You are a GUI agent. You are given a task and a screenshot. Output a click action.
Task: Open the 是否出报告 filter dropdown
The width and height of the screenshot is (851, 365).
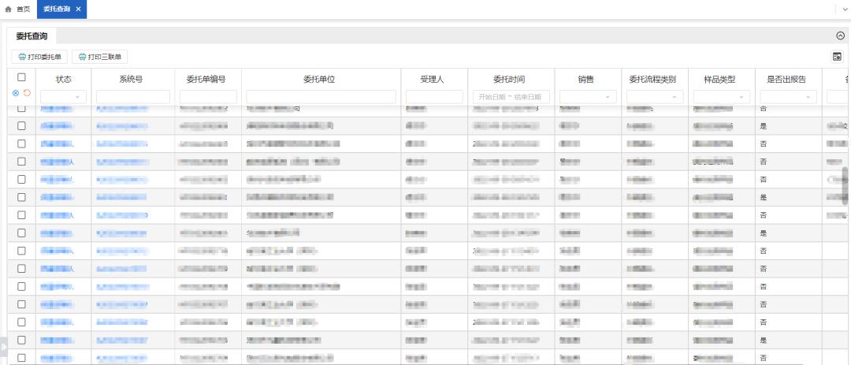(x=788, y=96)
